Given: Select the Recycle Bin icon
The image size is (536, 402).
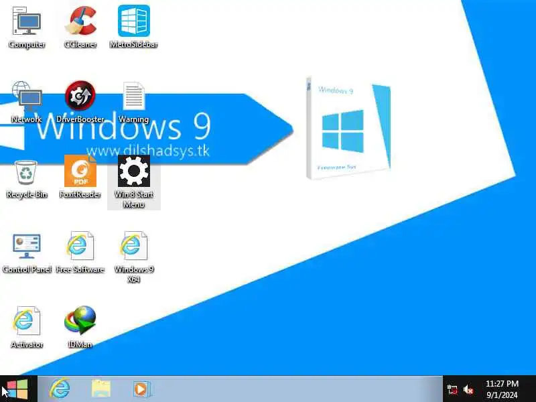Looking at the screenshot, I should point(26,173).
